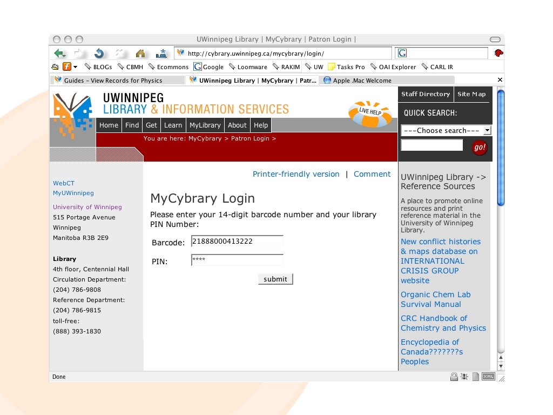This screenshot has width=553, height=415.
Task: Click MyCybrary in the breadcrumb
Action: (x=205, y=139)
